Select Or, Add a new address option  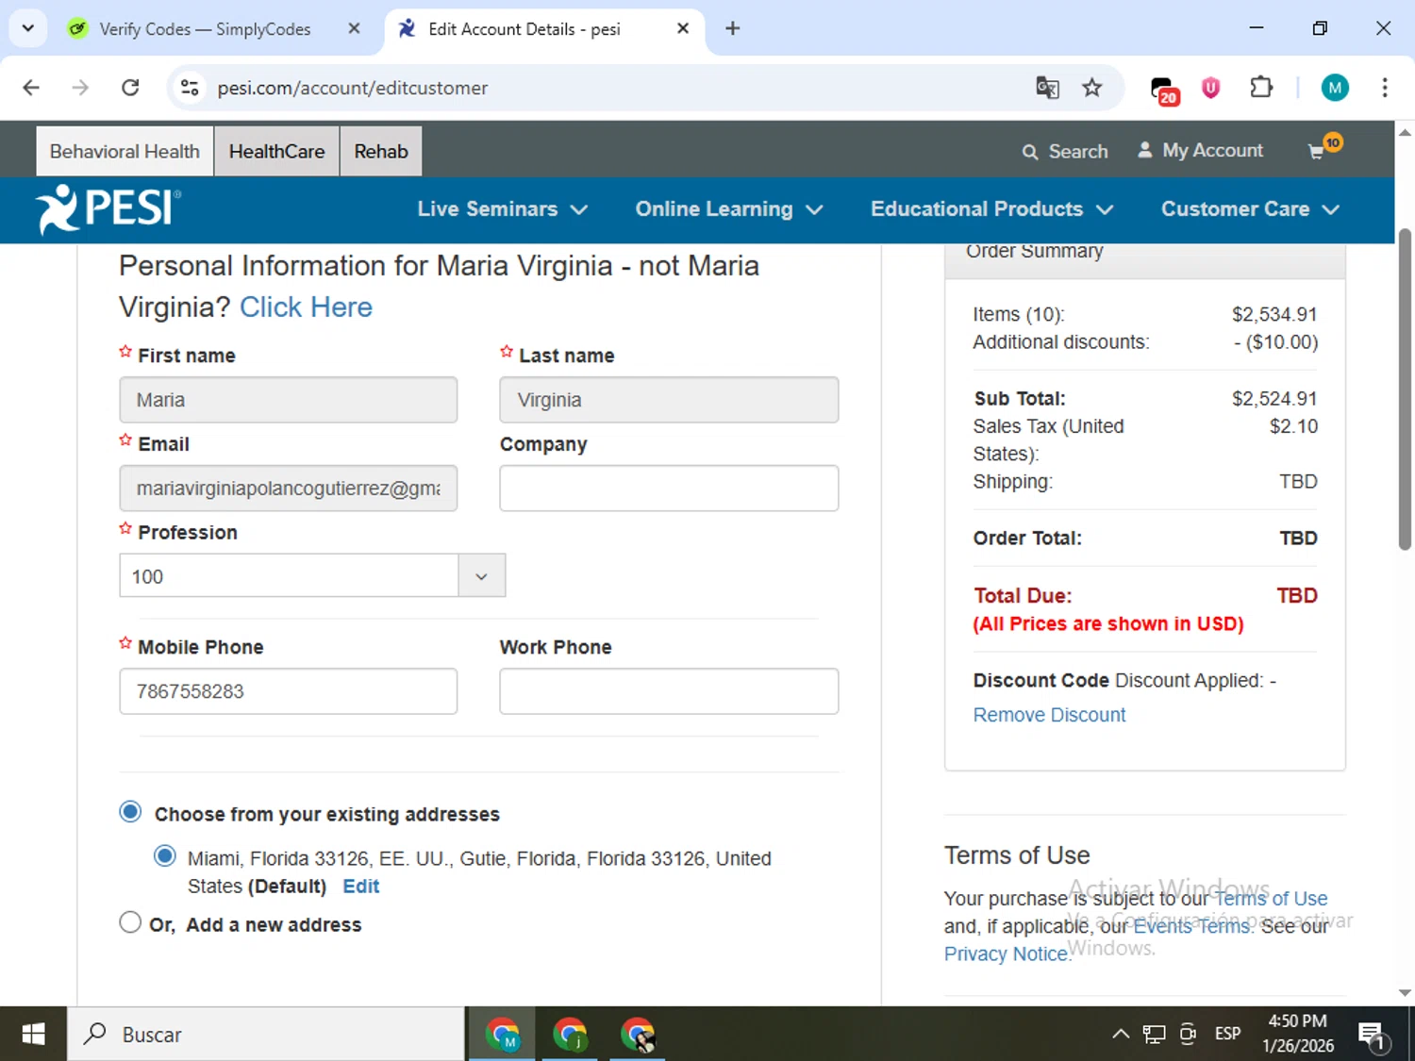point(130,922)
